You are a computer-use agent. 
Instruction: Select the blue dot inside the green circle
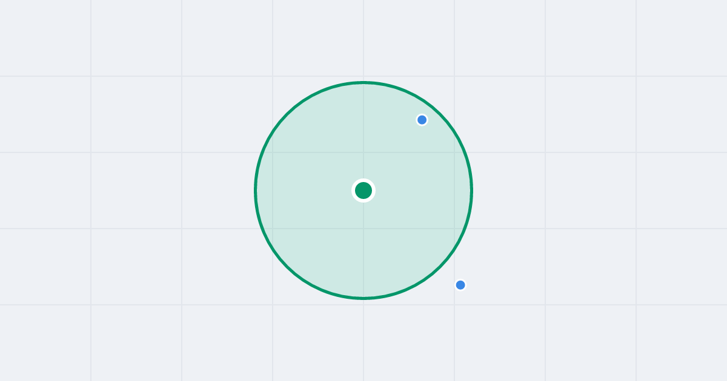422,120
